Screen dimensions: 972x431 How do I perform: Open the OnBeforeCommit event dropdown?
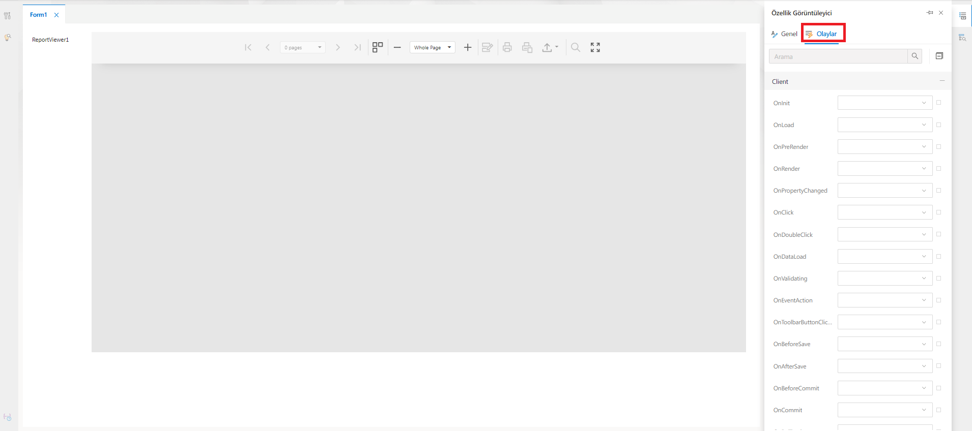point(885,388)
